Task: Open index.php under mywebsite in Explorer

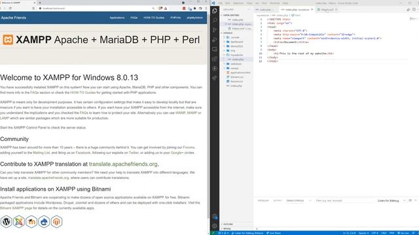Action: click(237, 59)
